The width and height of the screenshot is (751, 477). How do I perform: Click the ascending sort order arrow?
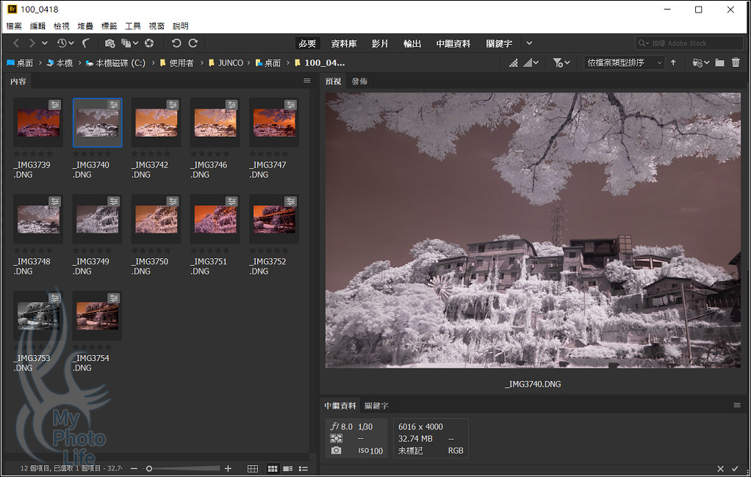click(673, 63)
